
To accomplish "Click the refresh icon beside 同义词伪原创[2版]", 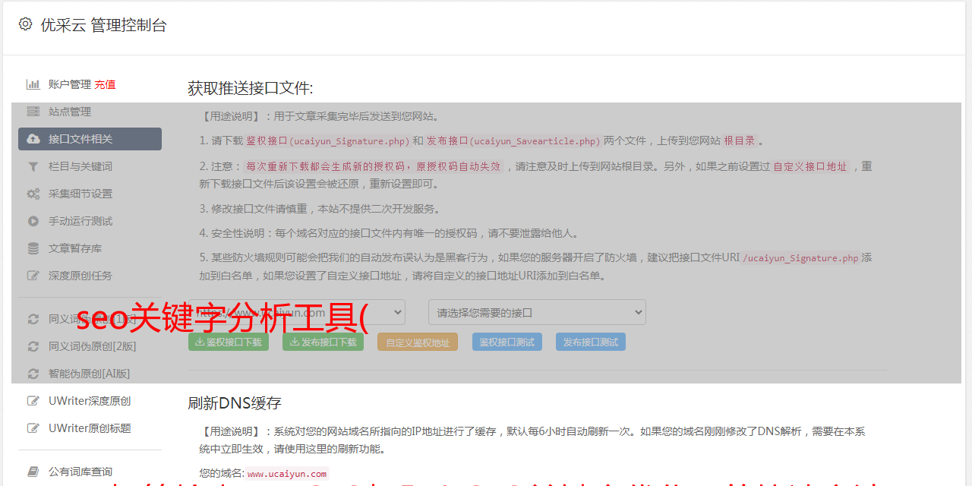I will coord(33,346).
